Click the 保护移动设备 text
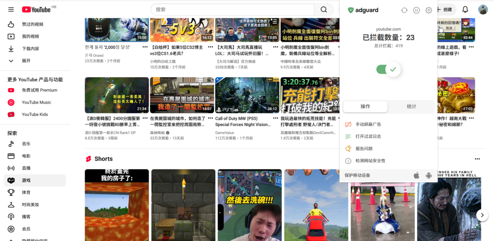The height and width of the screenshot is (241, 494). (x=357, y=175)
